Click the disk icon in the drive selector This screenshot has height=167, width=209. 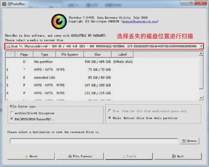pos(8,46)
